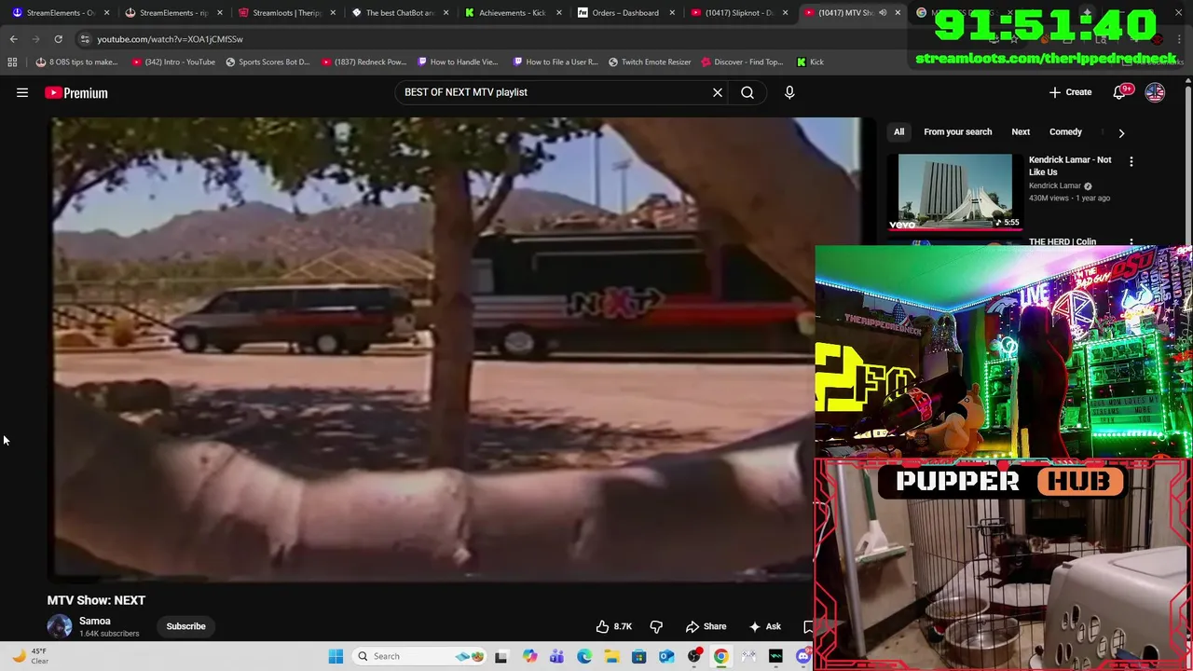Open Microsoft Store from the taskbar
Screen dimensions: 1193x671
coord(639,656)
